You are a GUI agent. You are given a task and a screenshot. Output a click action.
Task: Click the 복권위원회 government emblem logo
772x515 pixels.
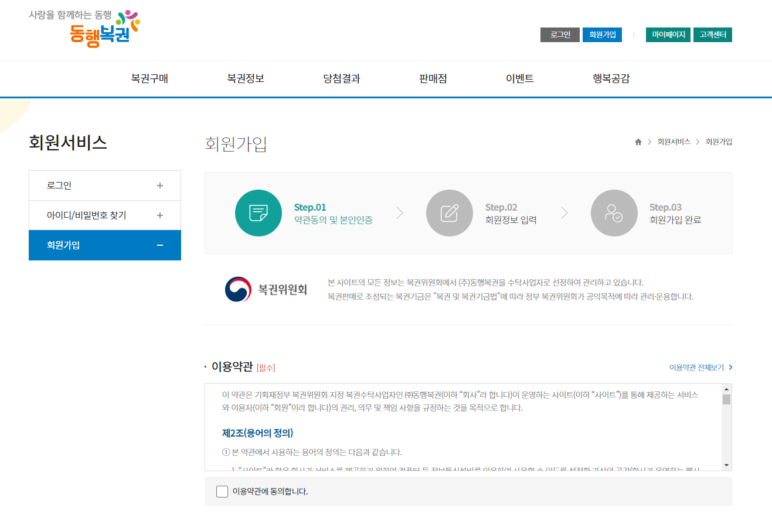(237, 288)
